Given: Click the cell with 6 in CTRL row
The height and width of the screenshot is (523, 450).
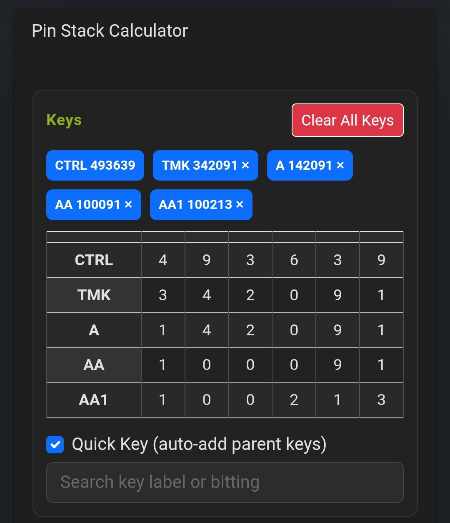Looking at the screenshot, I should (x=294, y=260).
